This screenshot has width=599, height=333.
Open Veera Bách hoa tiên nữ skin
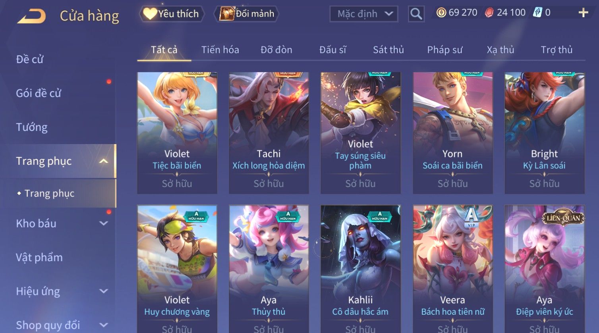click(453, 269)
